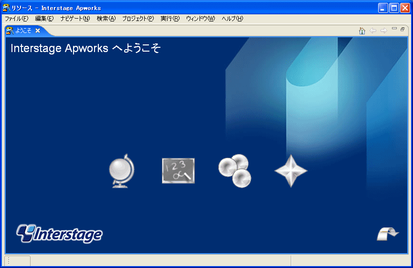Close the Interstage Apworks window
The image size is (413, 268).
(x=405, y=8)
